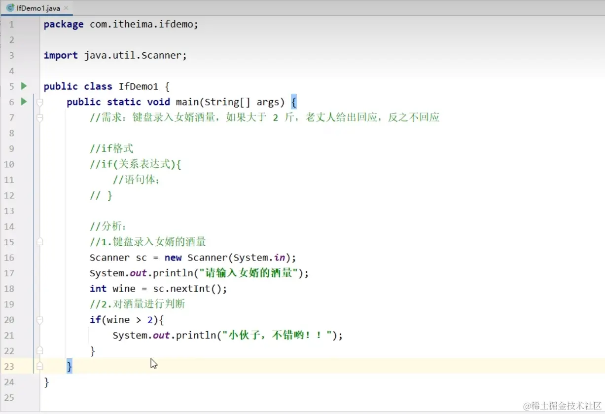This screenshot has width=605, height=414.
Task: Click on 'import java.util.Scanner;' statement
Action: [x=115, y=55]
